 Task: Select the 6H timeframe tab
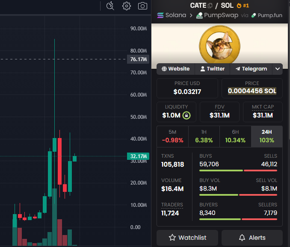pyautogui.click(x=235, y=136)
